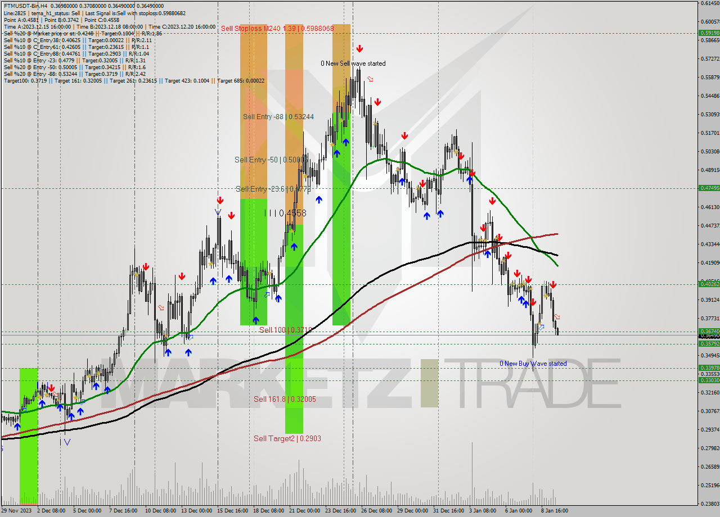Click the 'Sell 161.8 | 0.32005' label

(x=285, y=399)
